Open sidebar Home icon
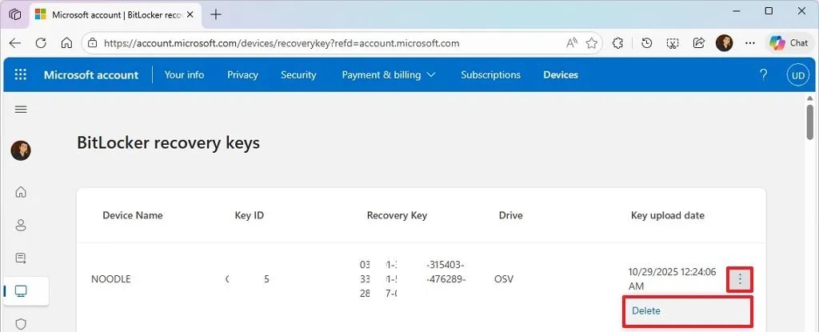Screen dimensions: 819x332 click(x=21, y=192)
